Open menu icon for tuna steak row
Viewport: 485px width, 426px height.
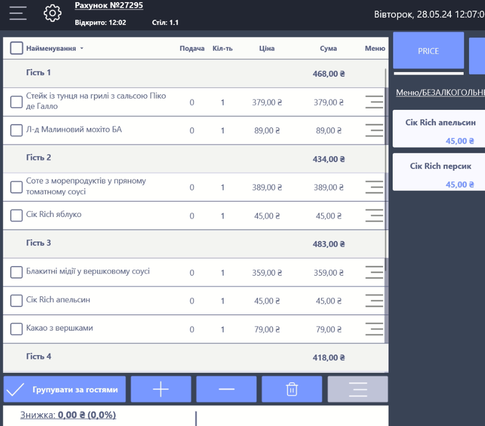click(x=374, y=102)
